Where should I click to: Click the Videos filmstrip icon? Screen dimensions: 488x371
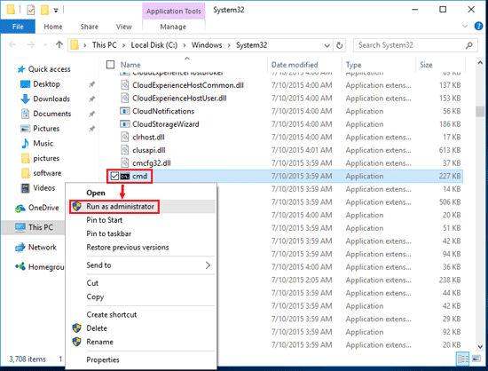25,188
